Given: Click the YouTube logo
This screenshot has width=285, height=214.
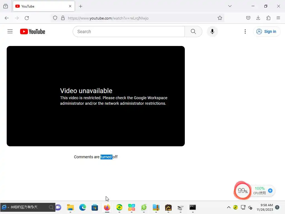Looking at the screenshot, I should (33, 31).
